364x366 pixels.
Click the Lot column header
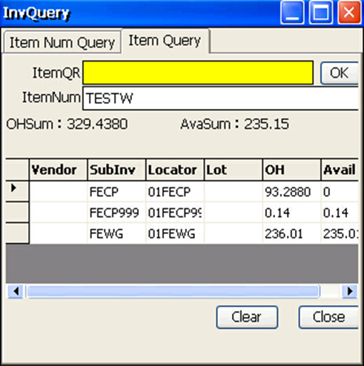(234, 170)
